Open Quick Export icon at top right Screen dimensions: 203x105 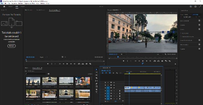(195, 6)
